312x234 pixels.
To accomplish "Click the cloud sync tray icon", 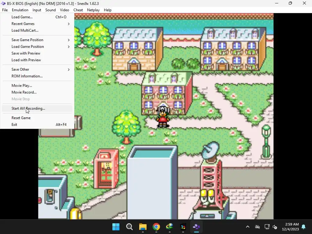I will click(x=257, y=227).
